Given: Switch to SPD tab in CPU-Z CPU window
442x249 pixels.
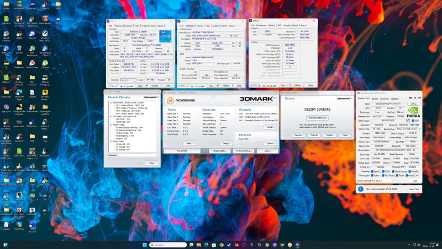Looking at the screenshot, I should click(137, 25).
